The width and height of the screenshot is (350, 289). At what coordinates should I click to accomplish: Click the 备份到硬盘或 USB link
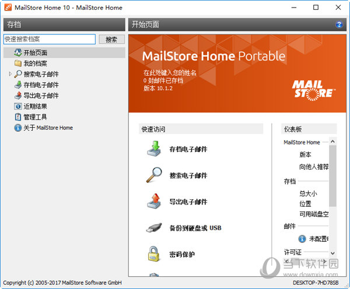coord(195,228)
